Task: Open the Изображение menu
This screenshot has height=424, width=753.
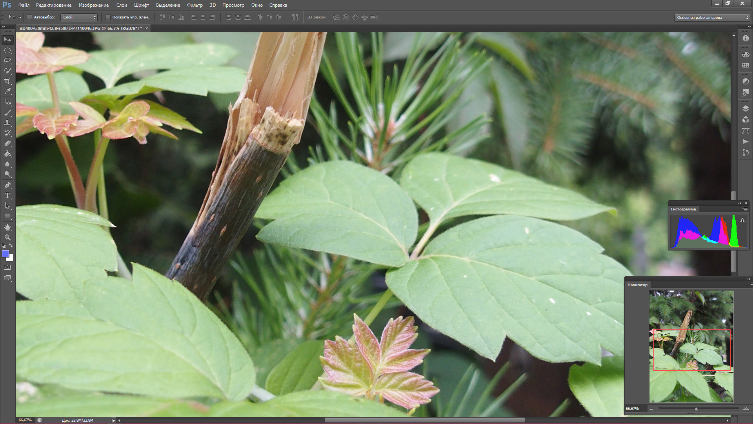Action: click(x=93, y=5)
